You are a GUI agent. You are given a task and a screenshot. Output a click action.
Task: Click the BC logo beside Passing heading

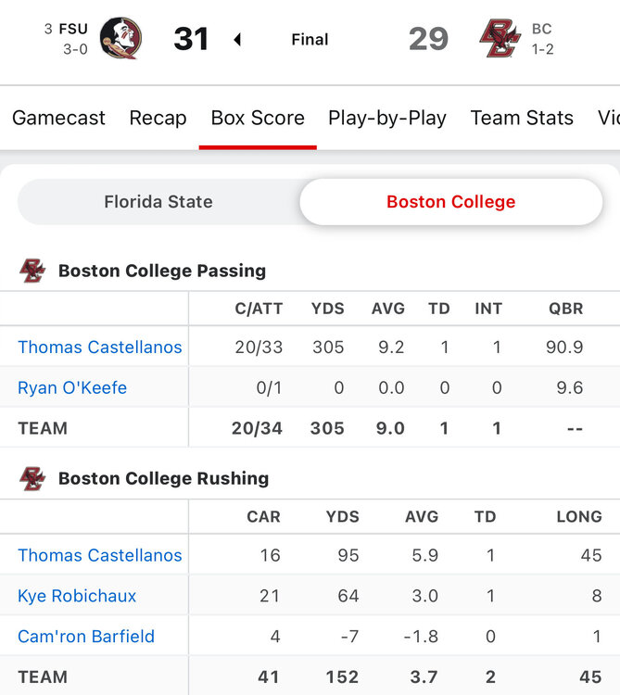[32, 271]
